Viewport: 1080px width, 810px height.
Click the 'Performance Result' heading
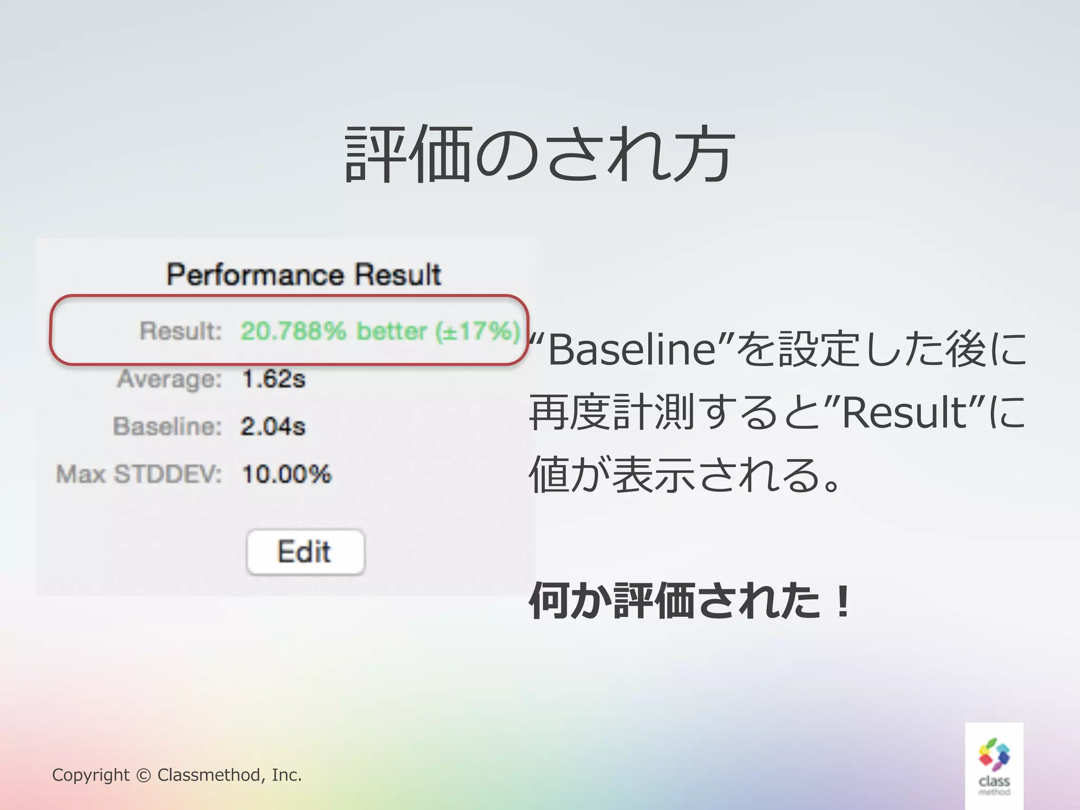(304, 274)
